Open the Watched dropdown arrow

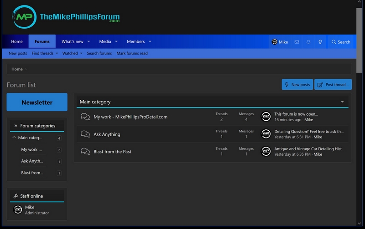point(81,53)
